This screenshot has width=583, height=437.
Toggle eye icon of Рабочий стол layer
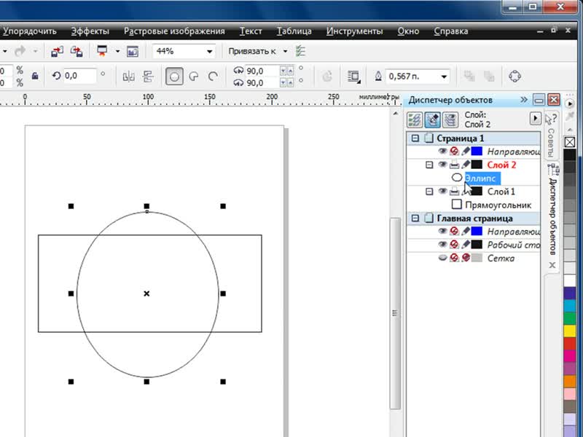pyautogui.click(x=442, y=244)
